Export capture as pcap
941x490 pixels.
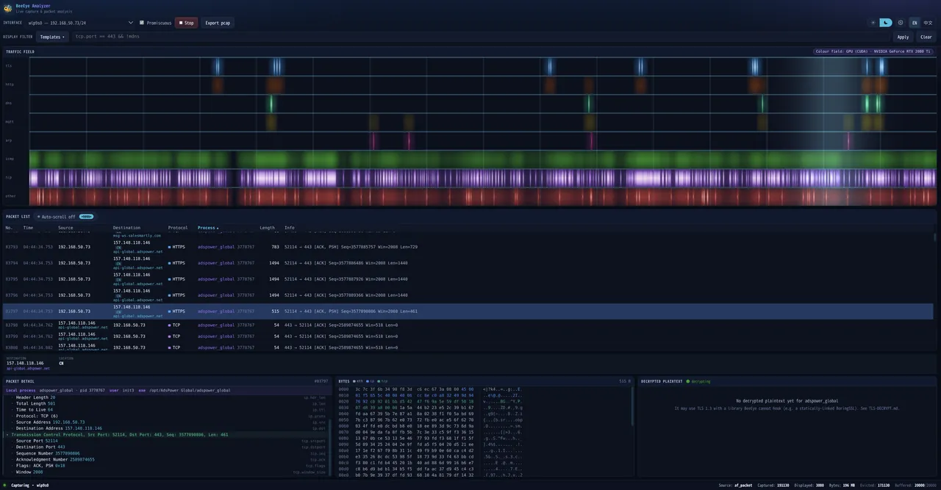[x=218, y=23]
